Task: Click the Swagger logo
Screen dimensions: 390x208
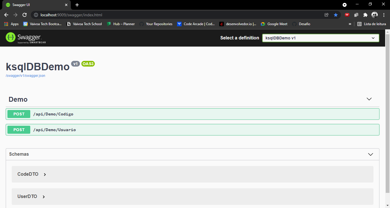Action: (x=26, y=38)
